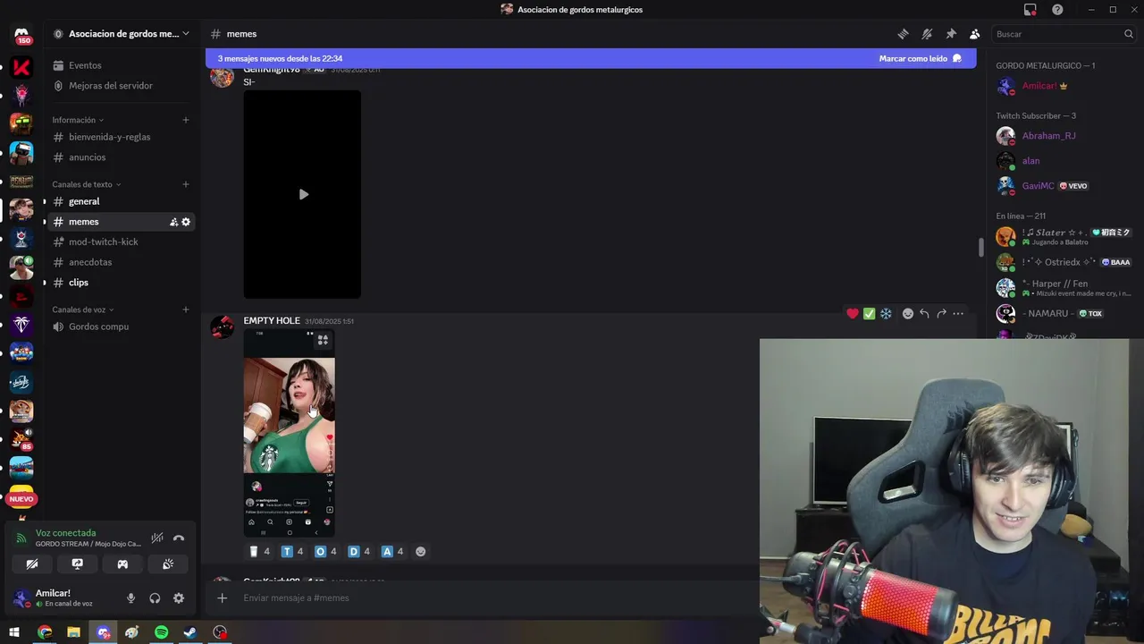Collapse Canales de texto category

point(87,184)
